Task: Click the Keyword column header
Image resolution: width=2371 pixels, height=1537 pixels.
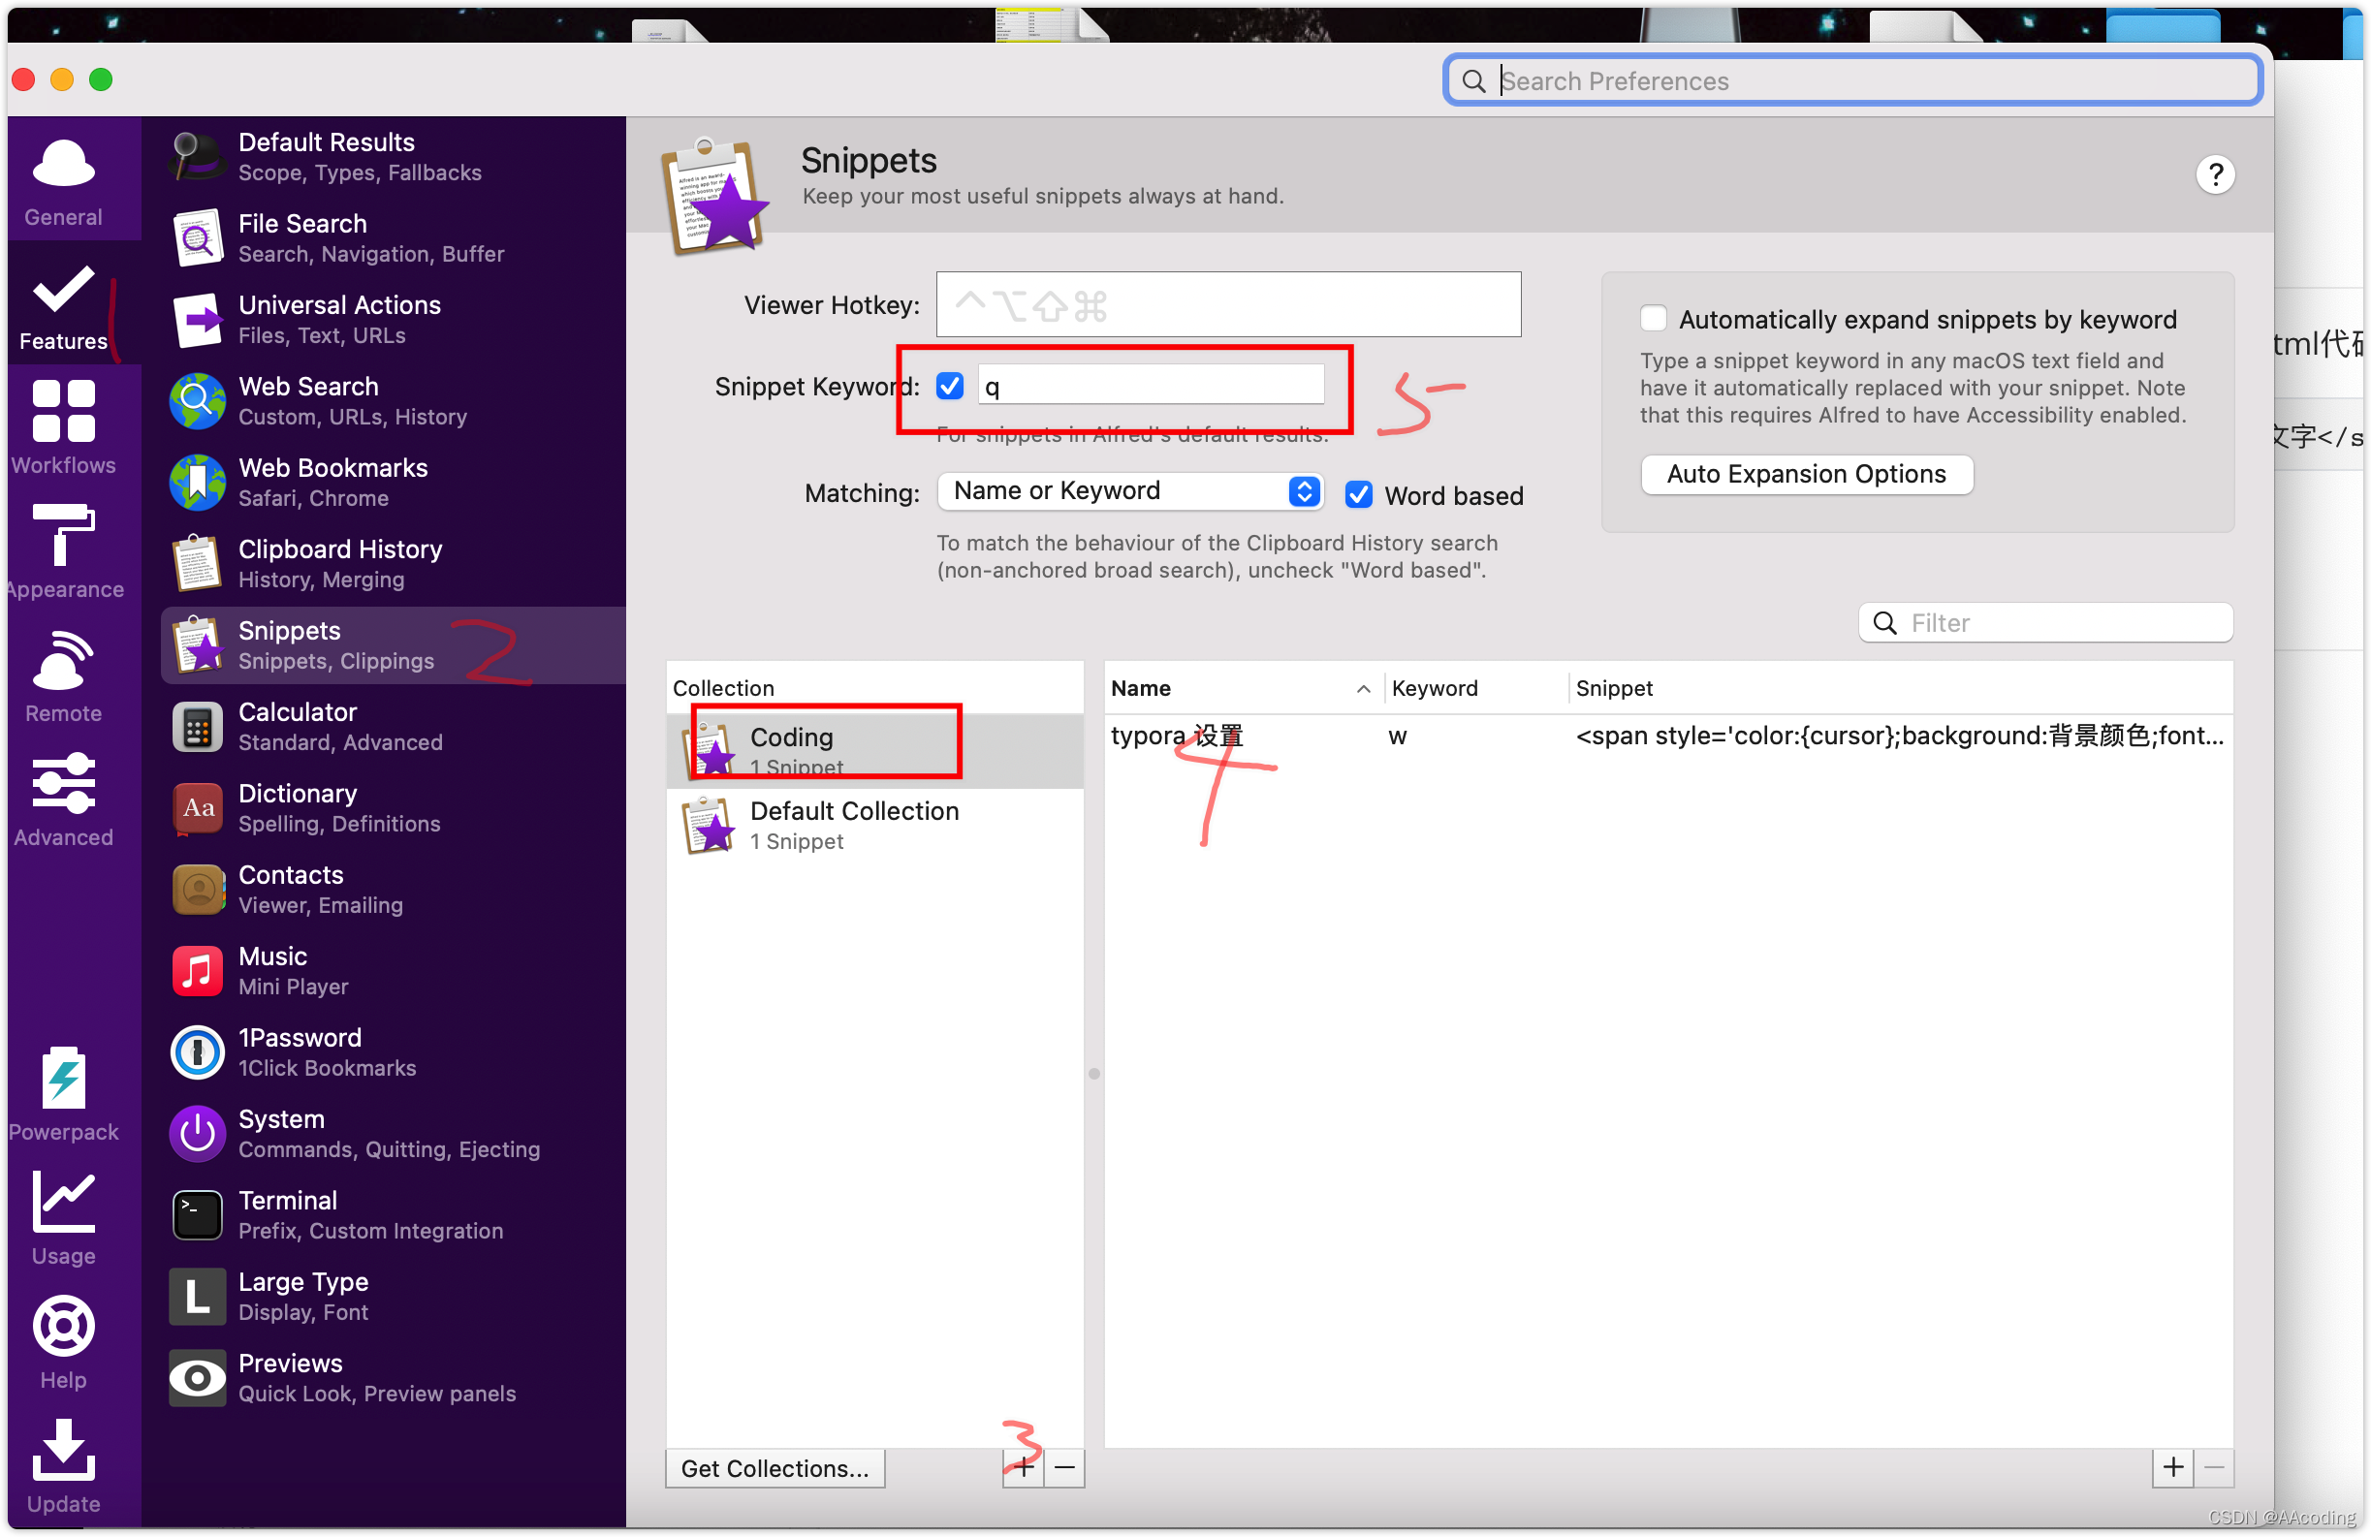Action: pos(1474,688)
